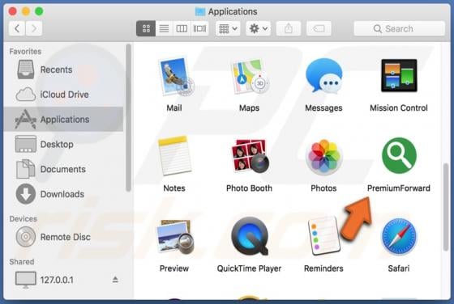Screen dimensions: 454x304
Task: Click the sidebar scrollbar
Action: click(x=128, y=117)
